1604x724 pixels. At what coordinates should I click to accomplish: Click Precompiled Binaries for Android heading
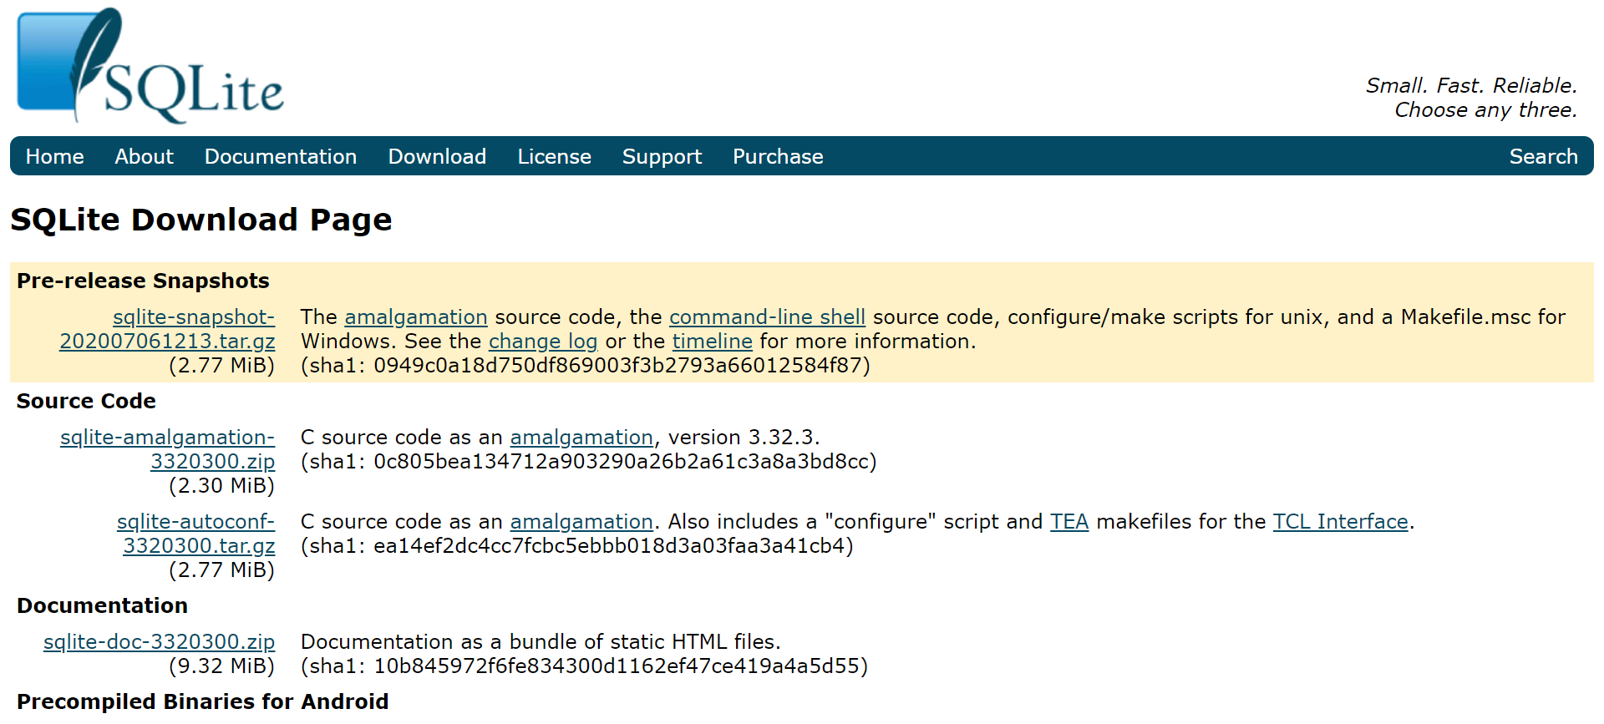pos(202,701)
